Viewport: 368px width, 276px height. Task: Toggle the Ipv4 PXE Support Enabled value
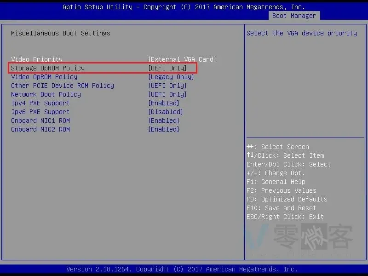click(x=163, y=103)
